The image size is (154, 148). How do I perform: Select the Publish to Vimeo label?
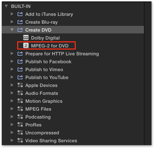click(44, 69)
